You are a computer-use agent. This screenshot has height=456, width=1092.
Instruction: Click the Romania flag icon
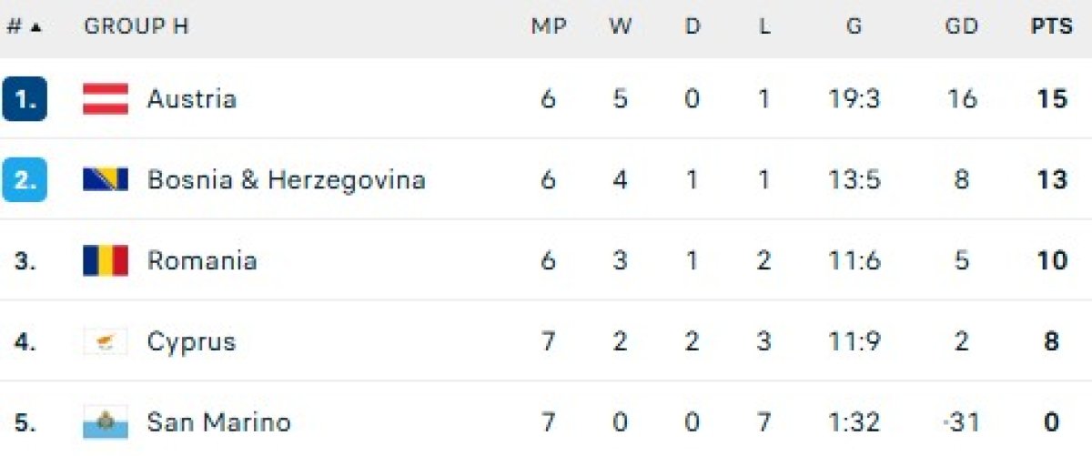point(106,261)
